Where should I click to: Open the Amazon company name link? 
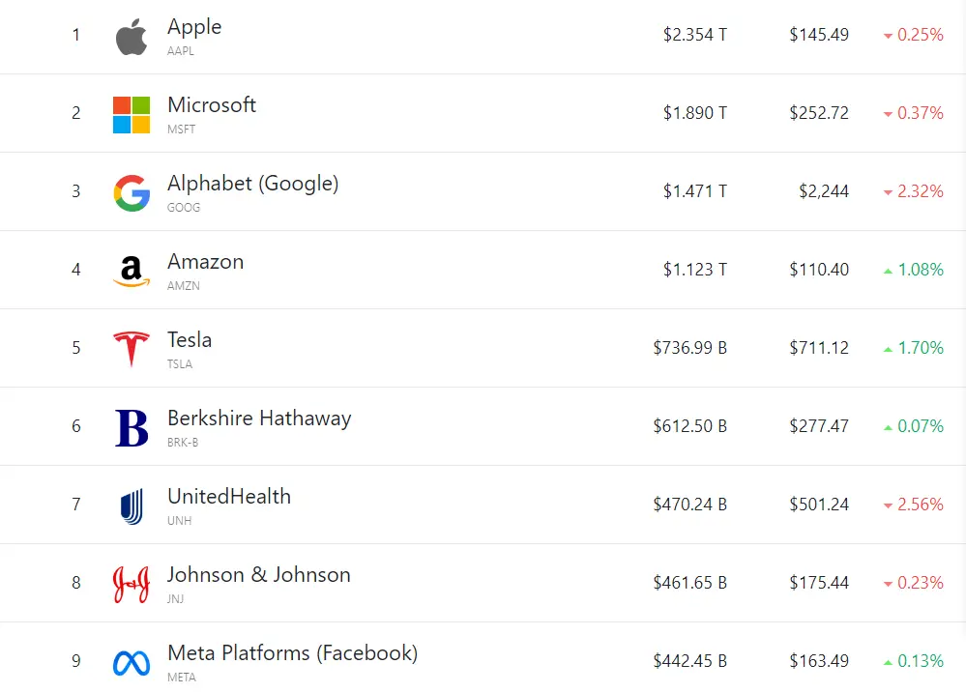coord(205,262)
